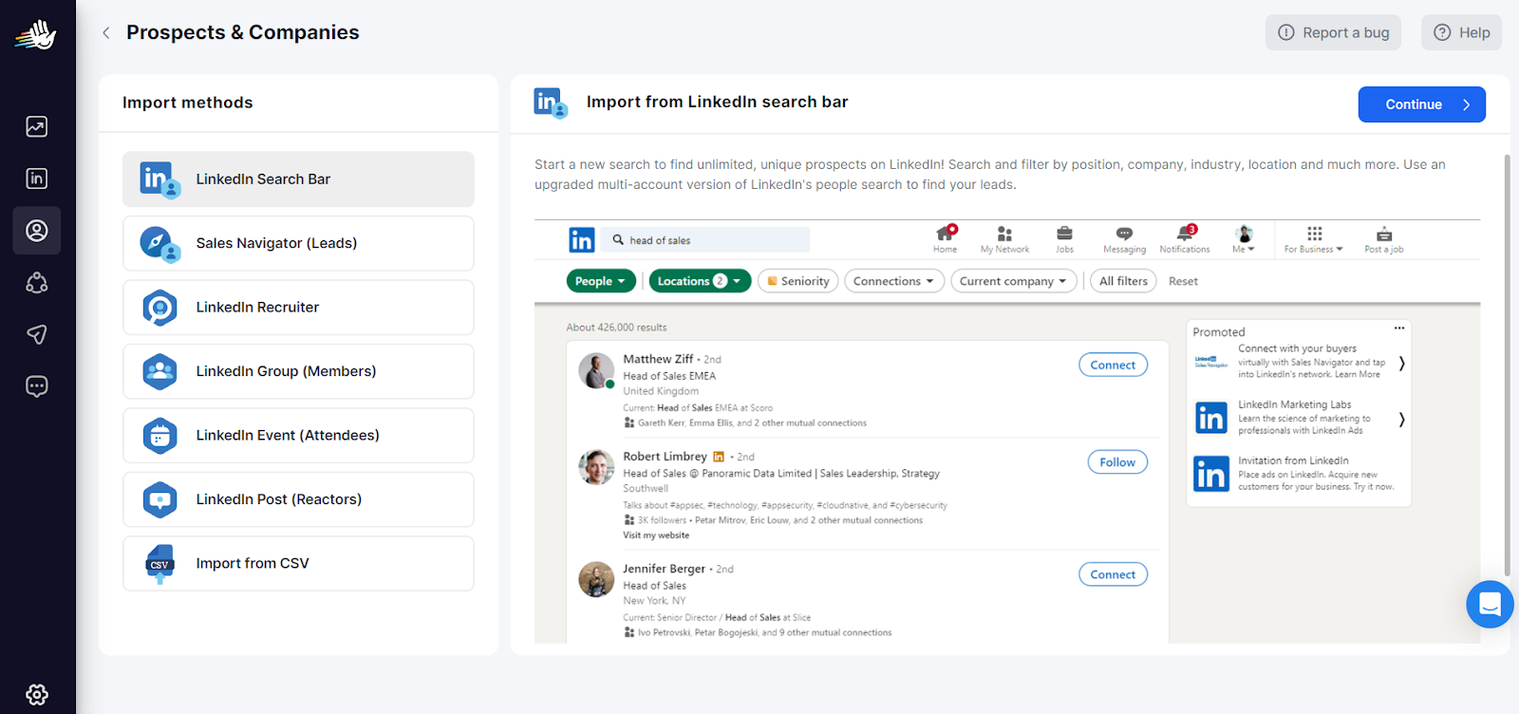Click the right panel vertical scrollbar

pos(1507,365)
